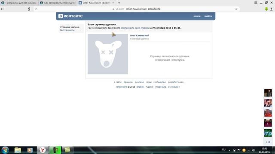Click battery icon in system tray

[x=234, y=150]
